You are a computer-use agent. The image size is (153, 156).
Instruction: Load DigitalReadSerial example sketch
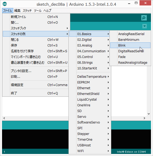pyautogui.click(x=130, y=51)
